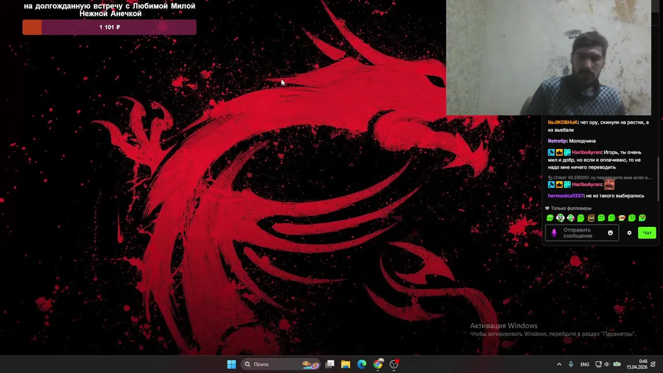Viewport: 663px width, 373px height.
Task: Click the moderator sword badge on HariboAyran's Игорь message
Action: [x=551, y=152]
